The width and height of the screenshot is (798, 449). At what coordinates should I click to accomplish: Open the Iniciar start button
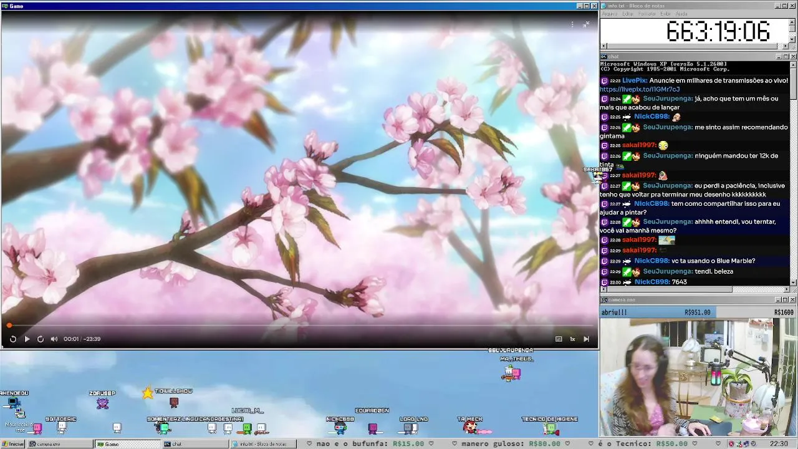click(13, 444)
